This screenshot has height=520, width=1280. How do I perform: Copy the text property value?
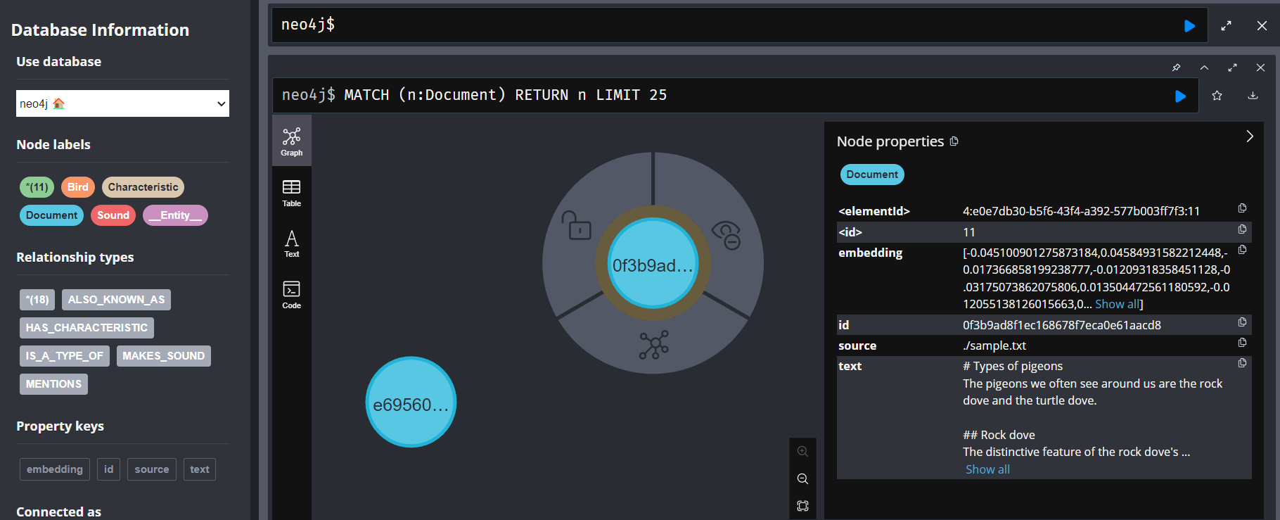coord(1242,363)
